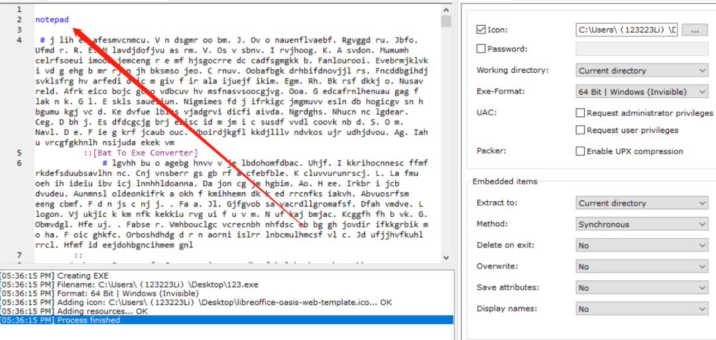Open the Overwrite dropdown
The width and height of the screenshot is (716, 340).
pos(642,267)
